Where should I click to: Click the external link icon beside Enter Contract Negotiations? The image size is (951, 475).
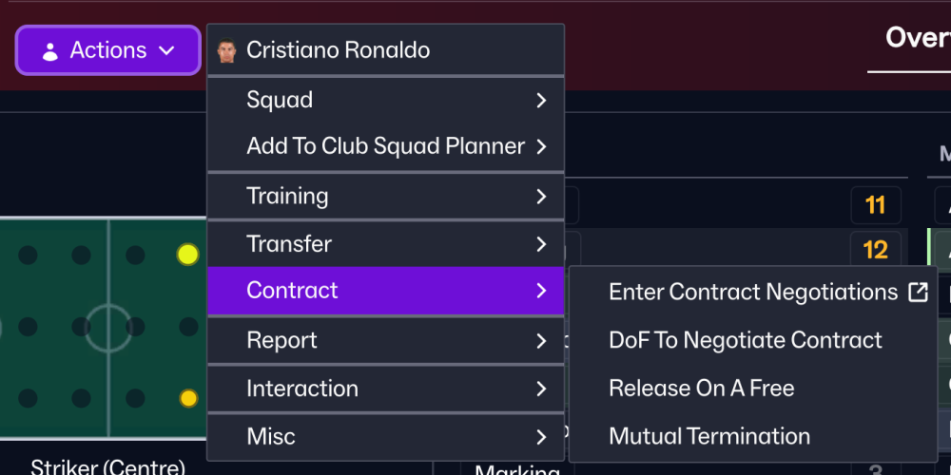pos(918,293)
